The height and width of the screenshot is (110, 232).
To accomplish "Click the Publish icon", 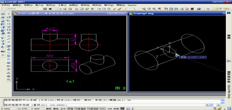I will (87, 9).
